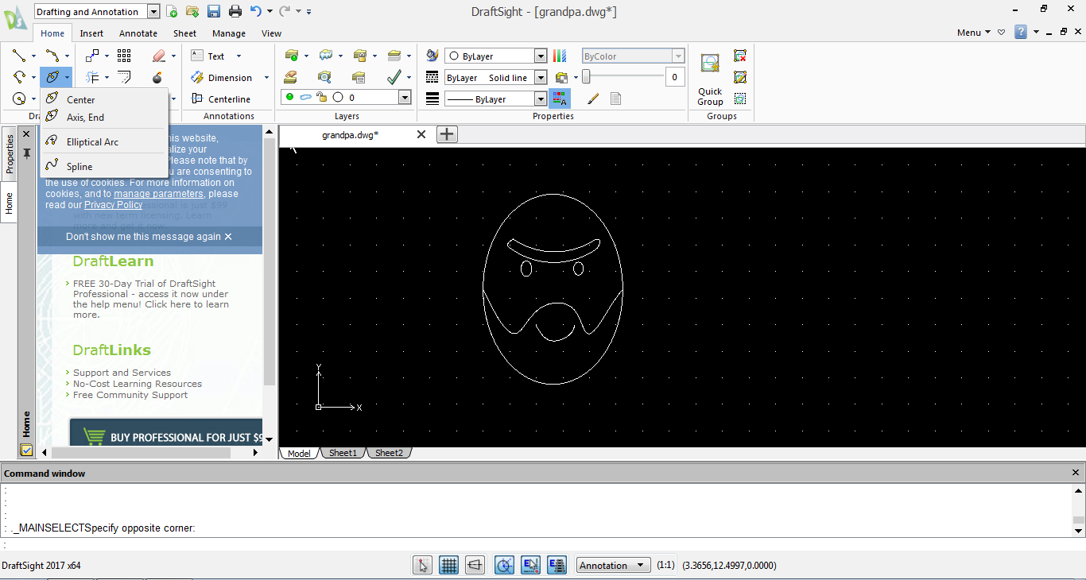Click the Chamfer corner tool icon
Image resolution: width=1086 pixels, height=580 pixels.
pos(124,77)
